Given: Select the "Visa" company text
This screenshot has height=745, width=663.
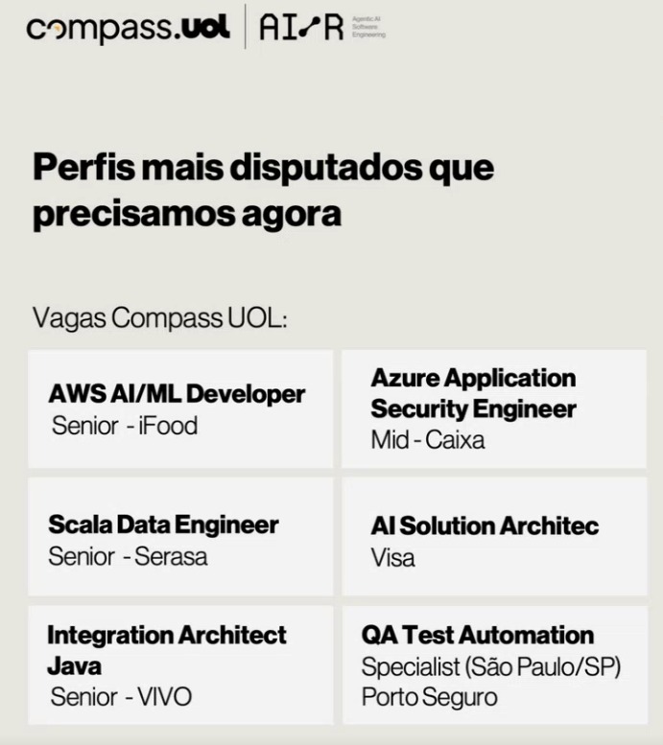Looking at the screenshot, I should point(392,557).
